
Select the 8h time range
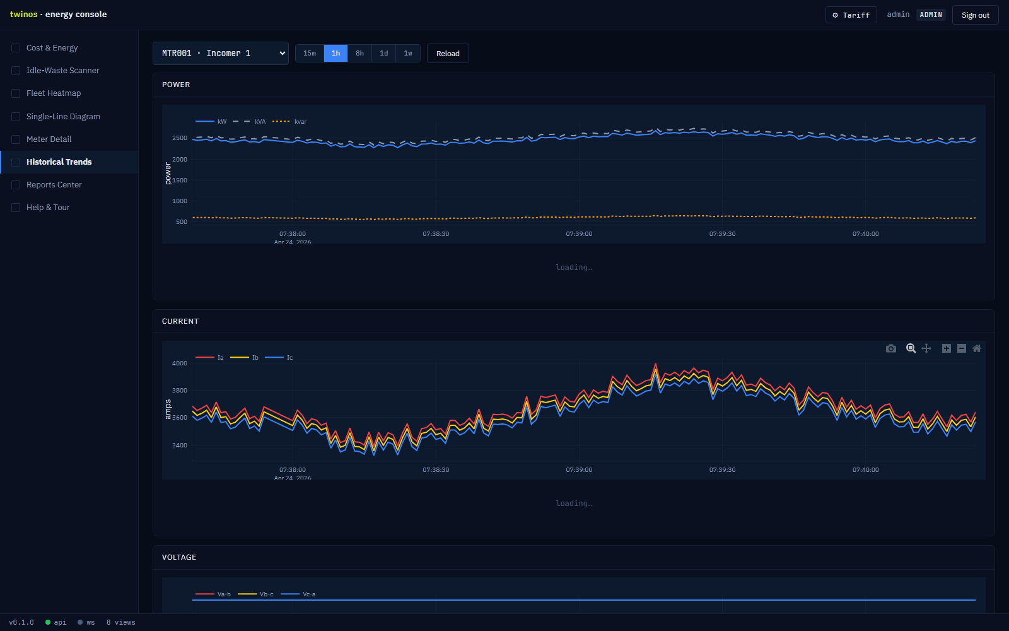point(359,54)
